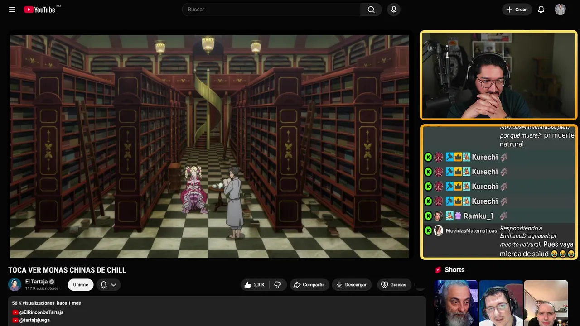Open @tartajajuega channel link
The width and height of the screenshot is (580, 326).
[34, 320]
